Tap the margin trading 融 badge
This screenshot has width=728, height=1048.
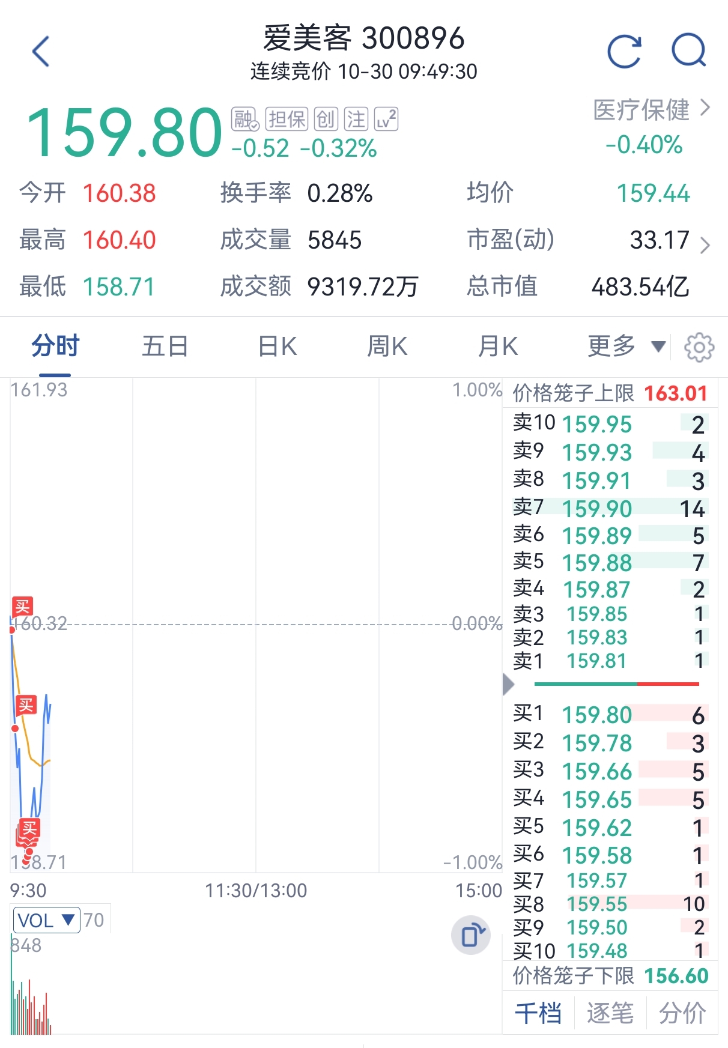coord(244,120)
